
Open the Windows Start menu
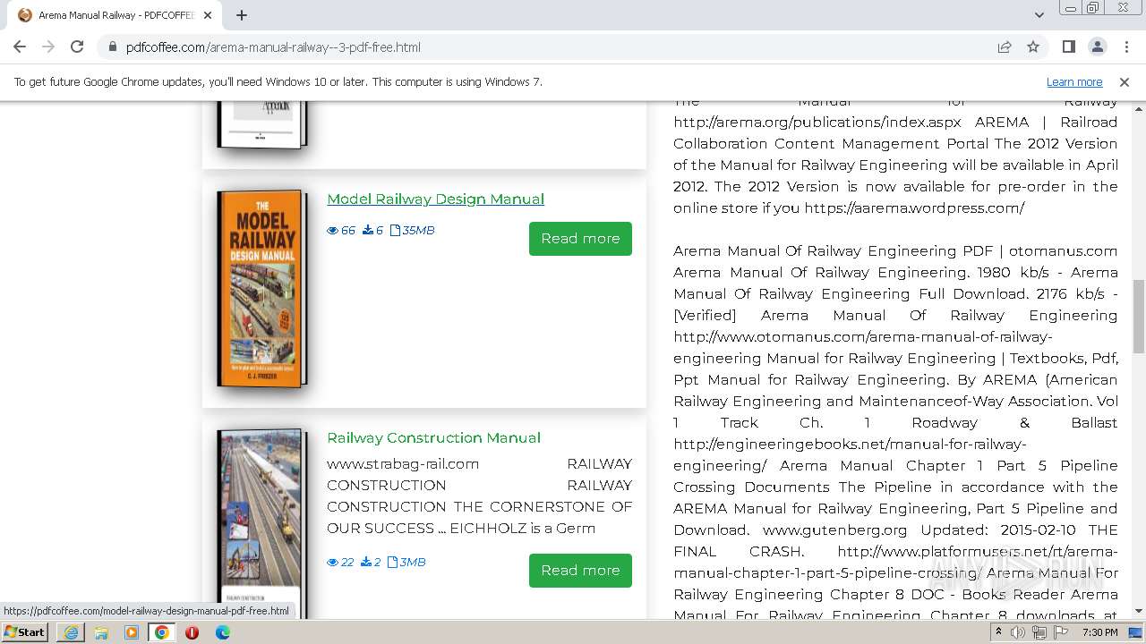[24, 631]
